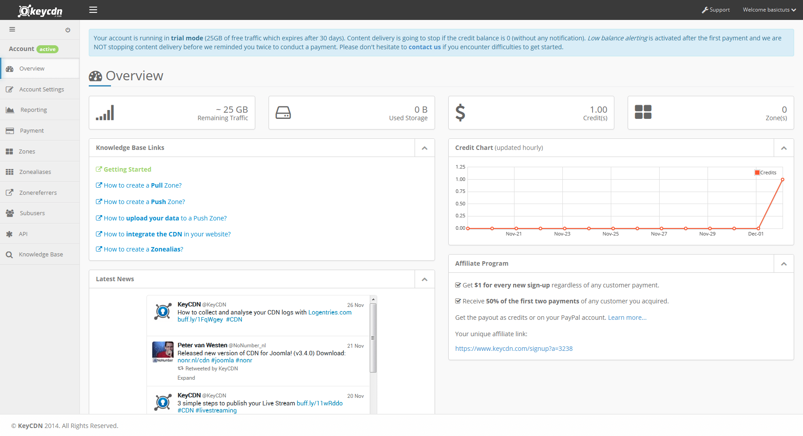Click the Support wrench icon

click(x=704, y=10)
